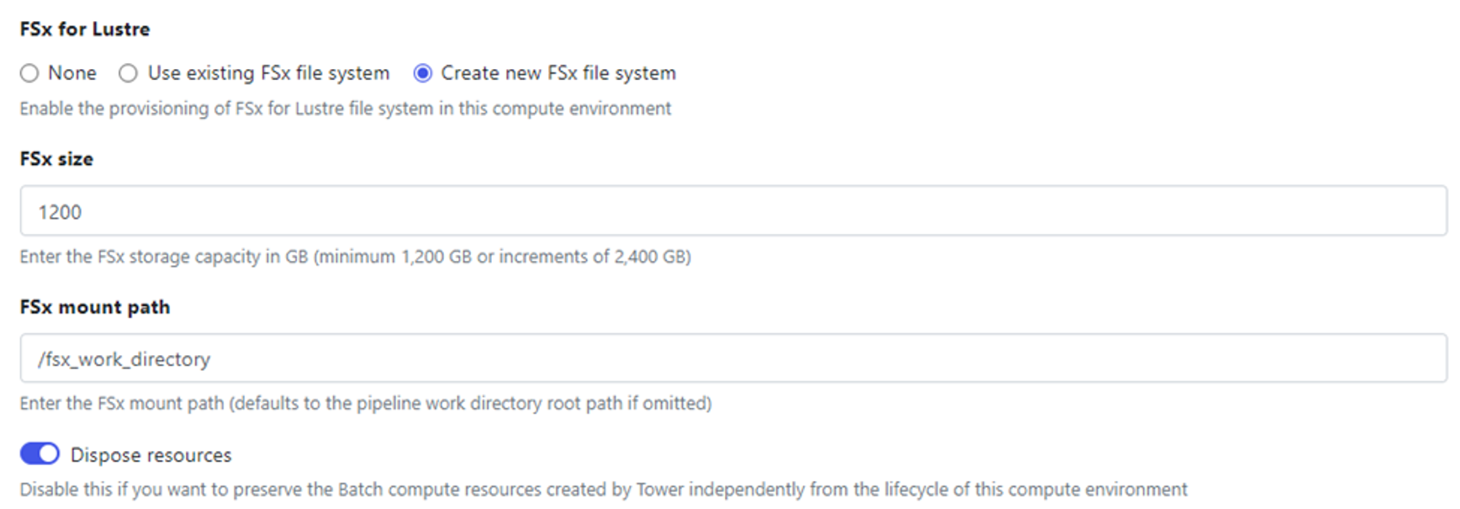Choose Use existing FSx file system radio
This screenshot has height=509, width=1460.
128,73
